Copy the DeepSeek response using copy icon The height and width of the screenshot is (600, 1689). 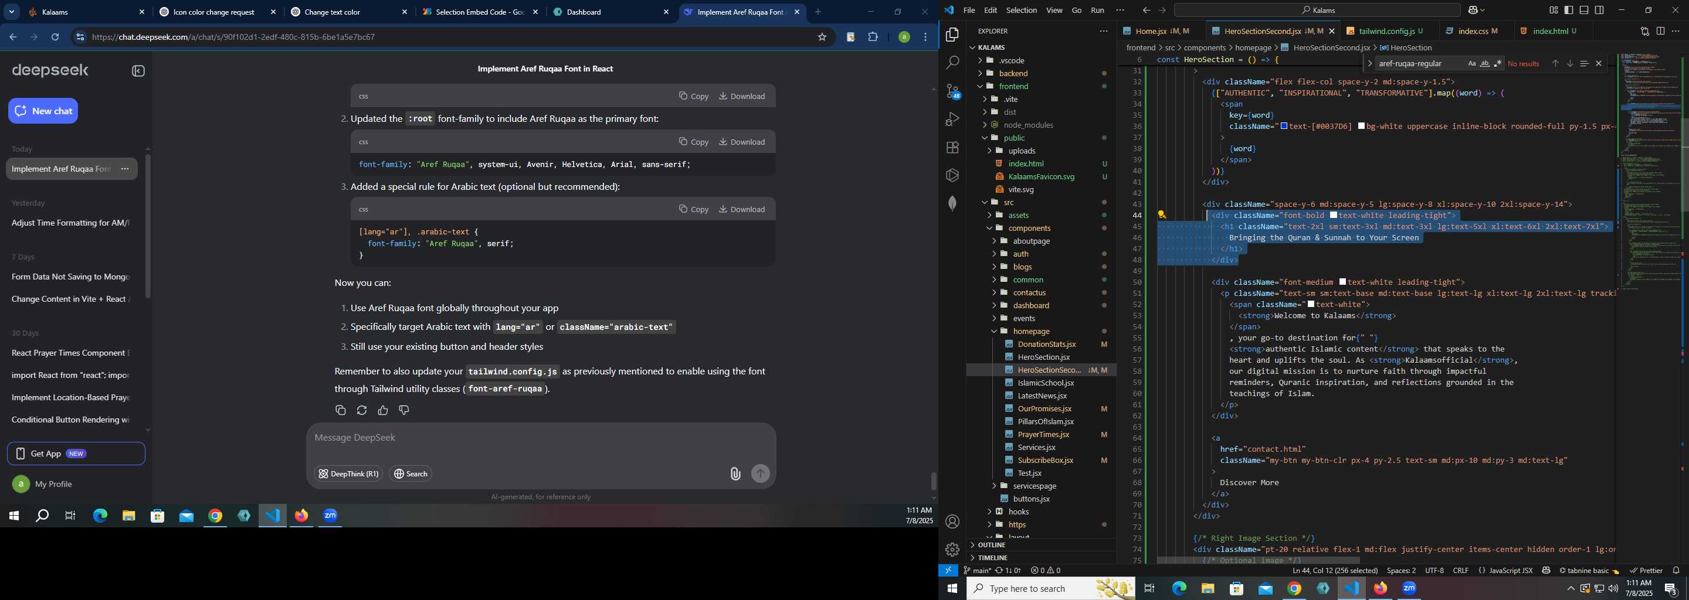[x=340, y=410]
